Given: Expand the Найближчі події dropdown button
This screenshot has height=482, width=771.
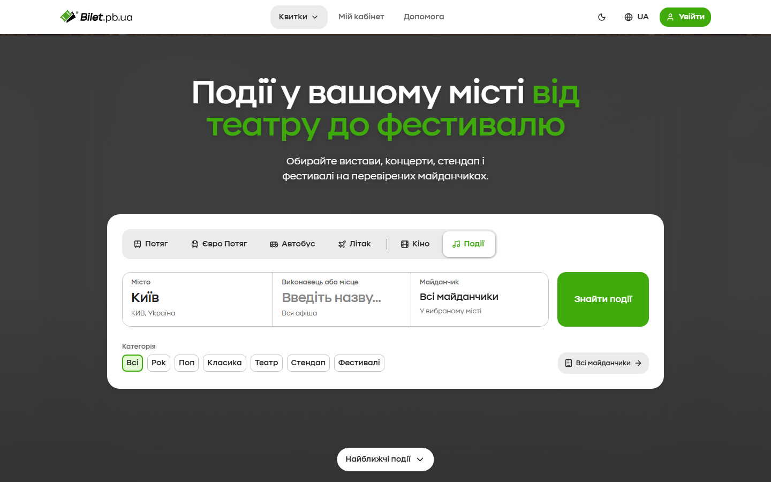Looking at the screenshot, I should (x=385, y=460).
